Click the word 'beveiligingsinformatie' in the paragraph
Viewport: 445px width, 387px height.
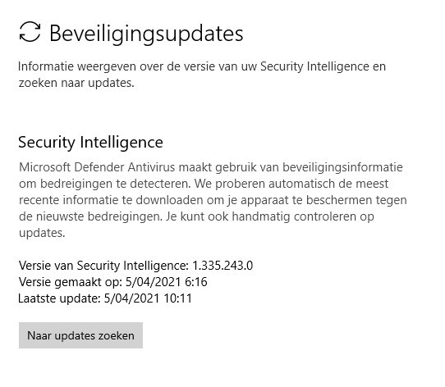(342, 167)
